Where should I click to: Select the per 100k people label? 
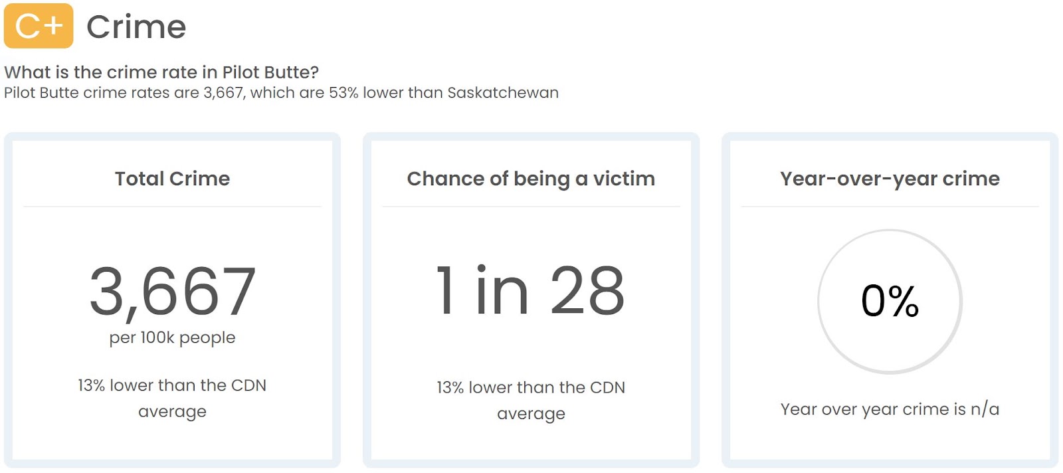pos(172,337)
